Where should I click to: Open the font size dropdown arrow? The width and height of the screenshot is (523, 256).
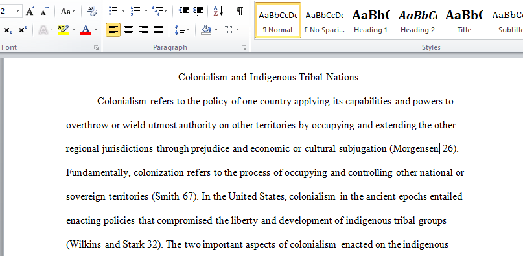18,12
